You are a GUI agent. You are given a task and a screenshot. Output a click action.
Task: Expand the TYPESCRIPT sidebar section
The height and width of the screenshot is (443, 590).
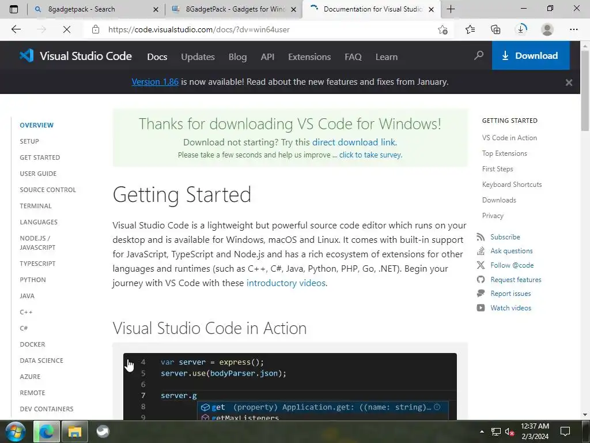[37, 264]
